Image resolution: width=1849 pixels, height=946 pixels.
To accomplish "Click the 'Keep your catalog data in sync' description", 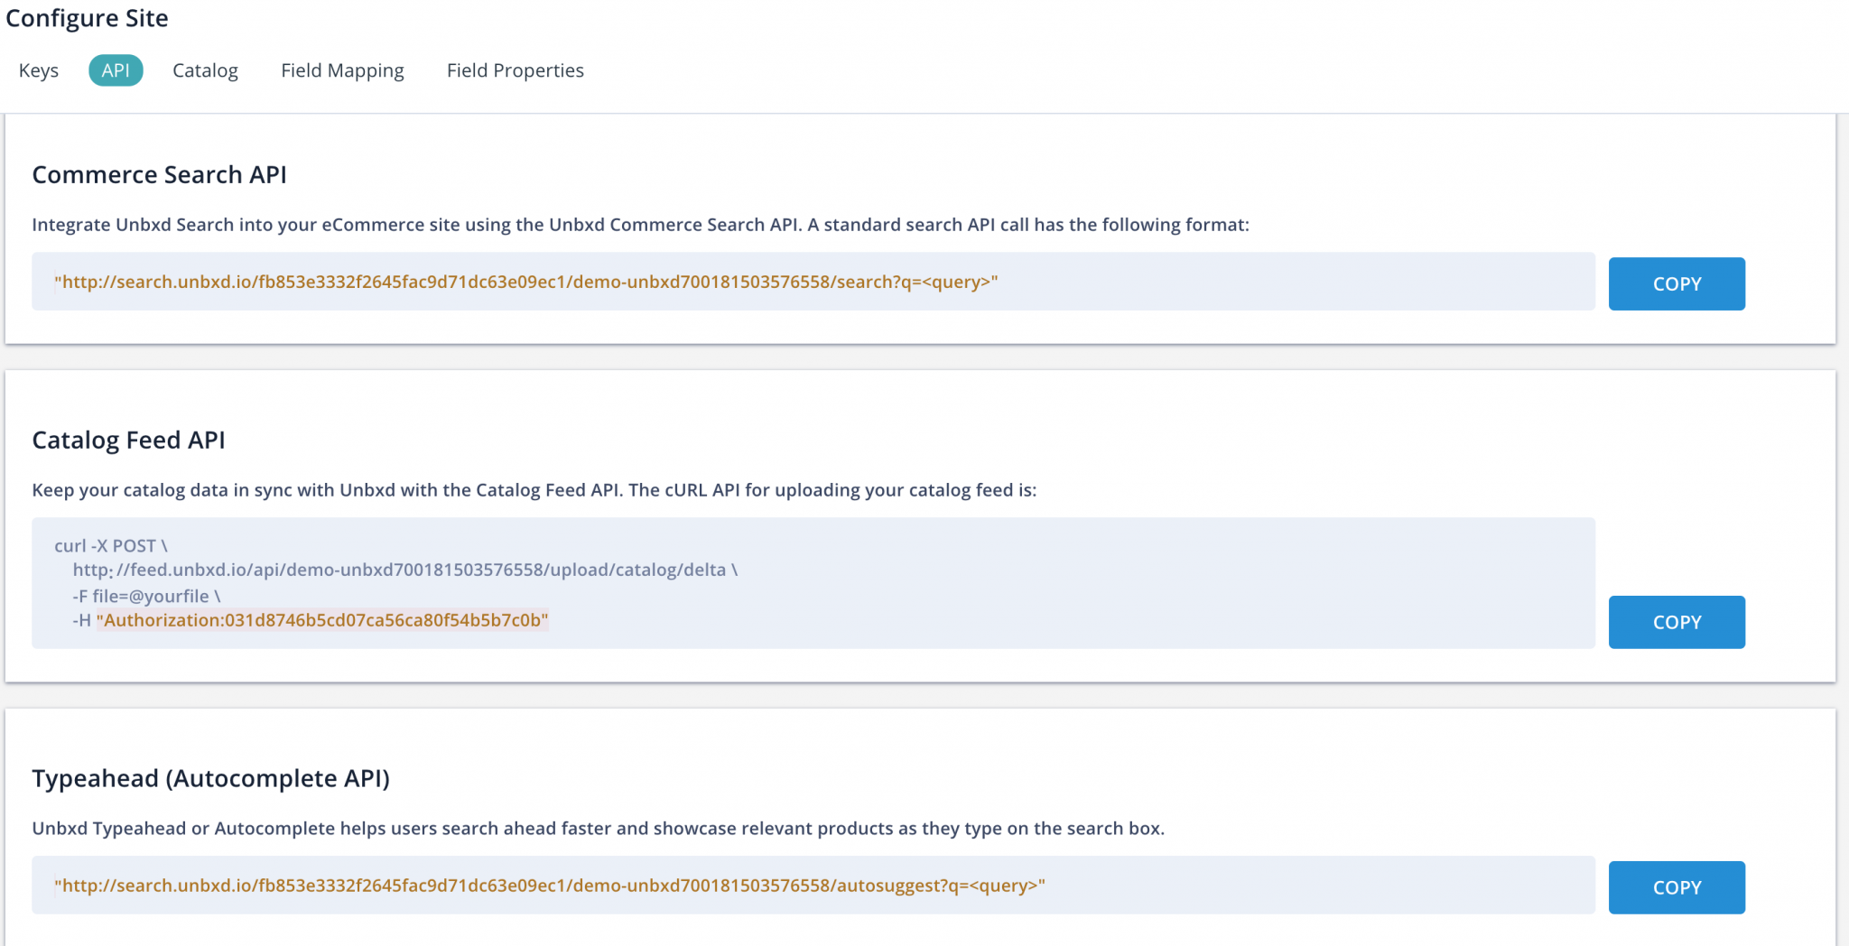I will [534, 489].
